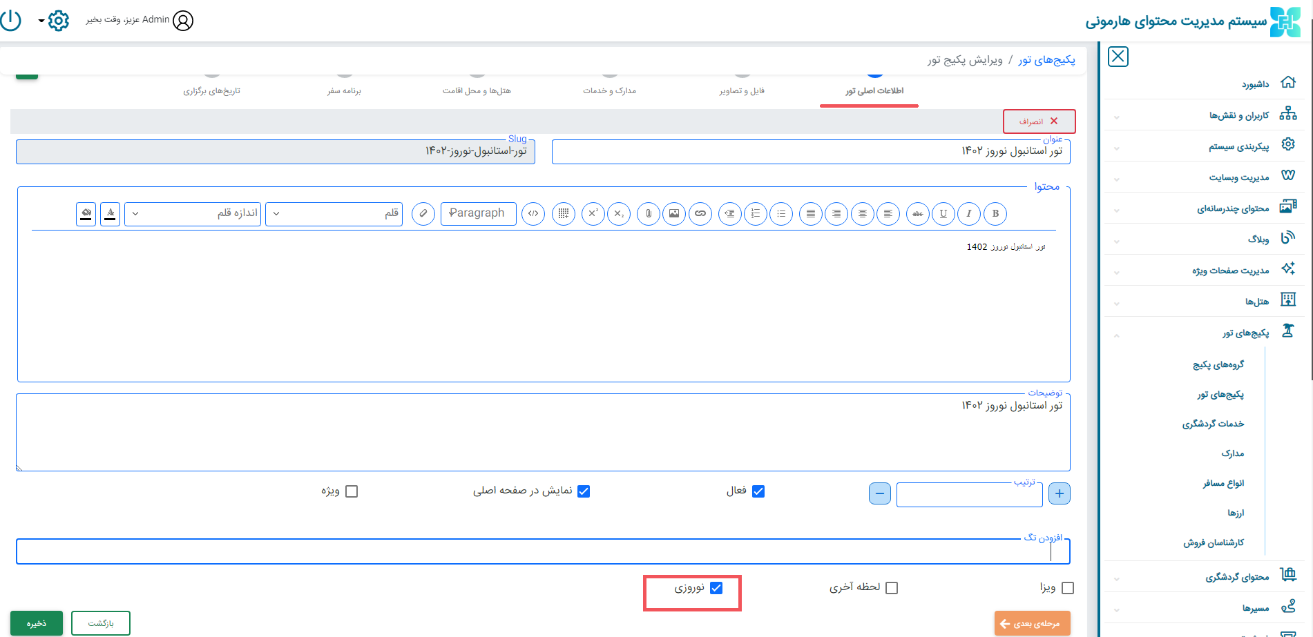Insert a table using the grid icon
This screenshot has height=637, width=1313.
[x=564, y=214]
